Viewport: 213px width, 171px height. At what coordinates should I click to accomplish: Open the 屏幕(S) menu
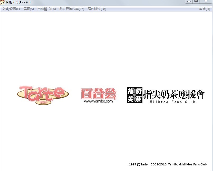29,9
